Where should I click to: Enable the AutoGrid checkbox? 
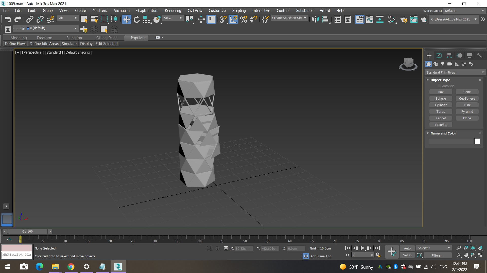[x=440, y=86]
